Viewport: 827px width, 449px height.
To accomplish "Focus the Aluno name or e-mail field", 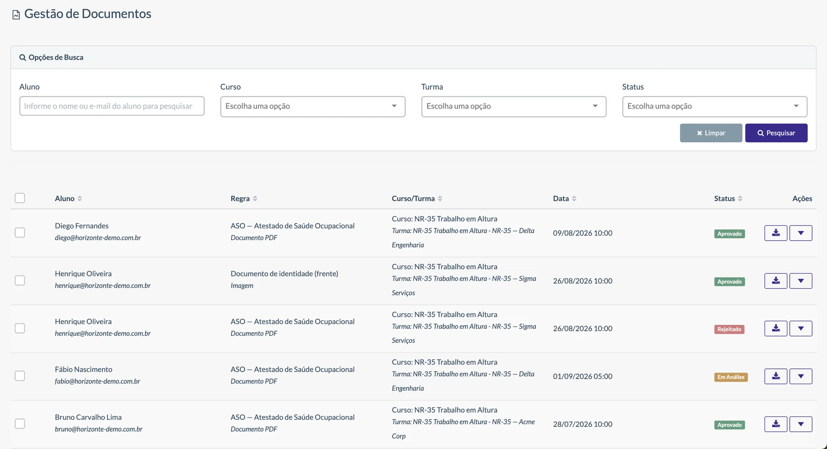I will coord(112,106).
